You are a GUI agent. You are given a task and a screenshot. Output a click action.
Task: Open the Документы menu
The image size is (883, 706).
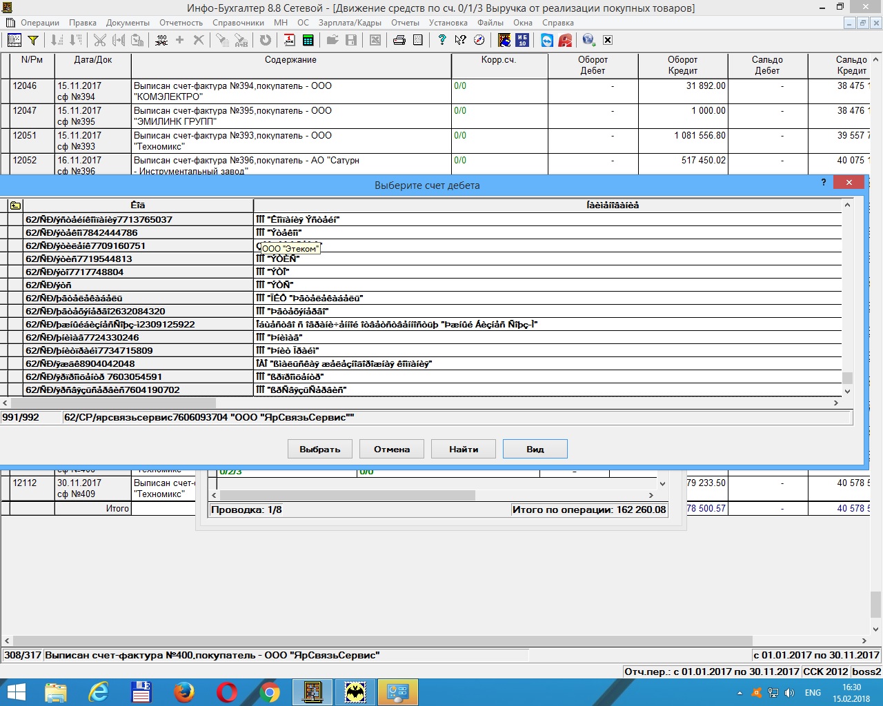click(128, 23)
